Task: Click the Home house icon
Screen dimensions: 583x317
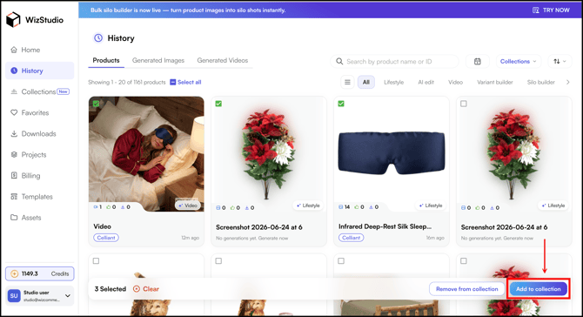Action: click(14, 50)
